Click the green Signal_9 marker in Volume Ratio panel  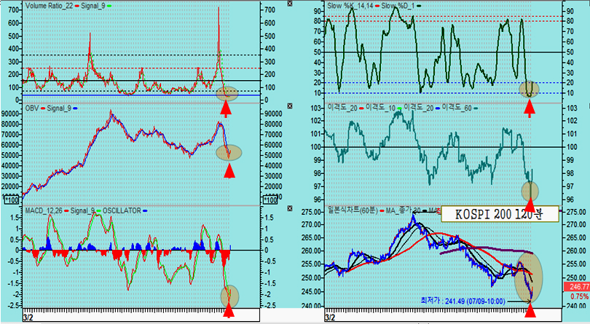click(110, 6)
